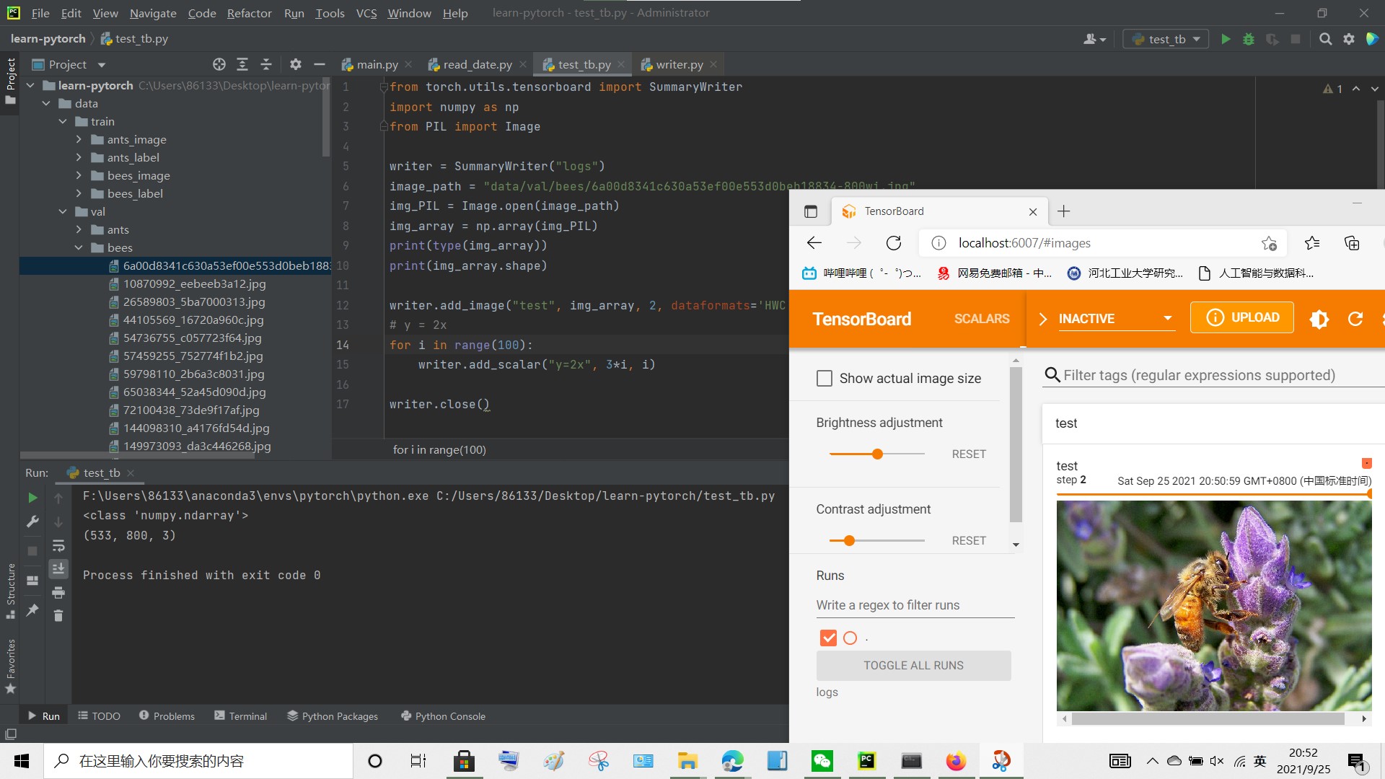Open the Terminal tool window tab

point(241,716)
